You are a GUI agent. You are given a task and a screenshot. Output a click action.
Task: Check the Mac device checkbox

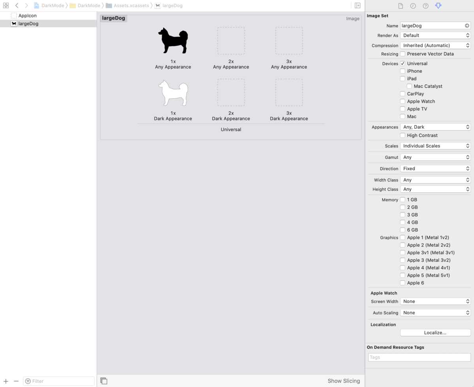(403, 116)
